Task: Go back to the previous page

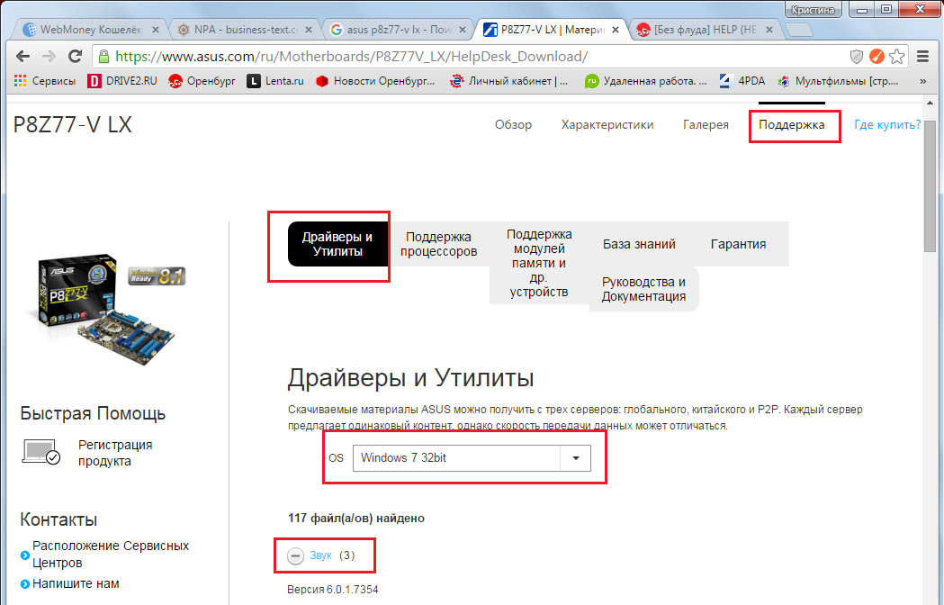Action: [x=22, y=56]
